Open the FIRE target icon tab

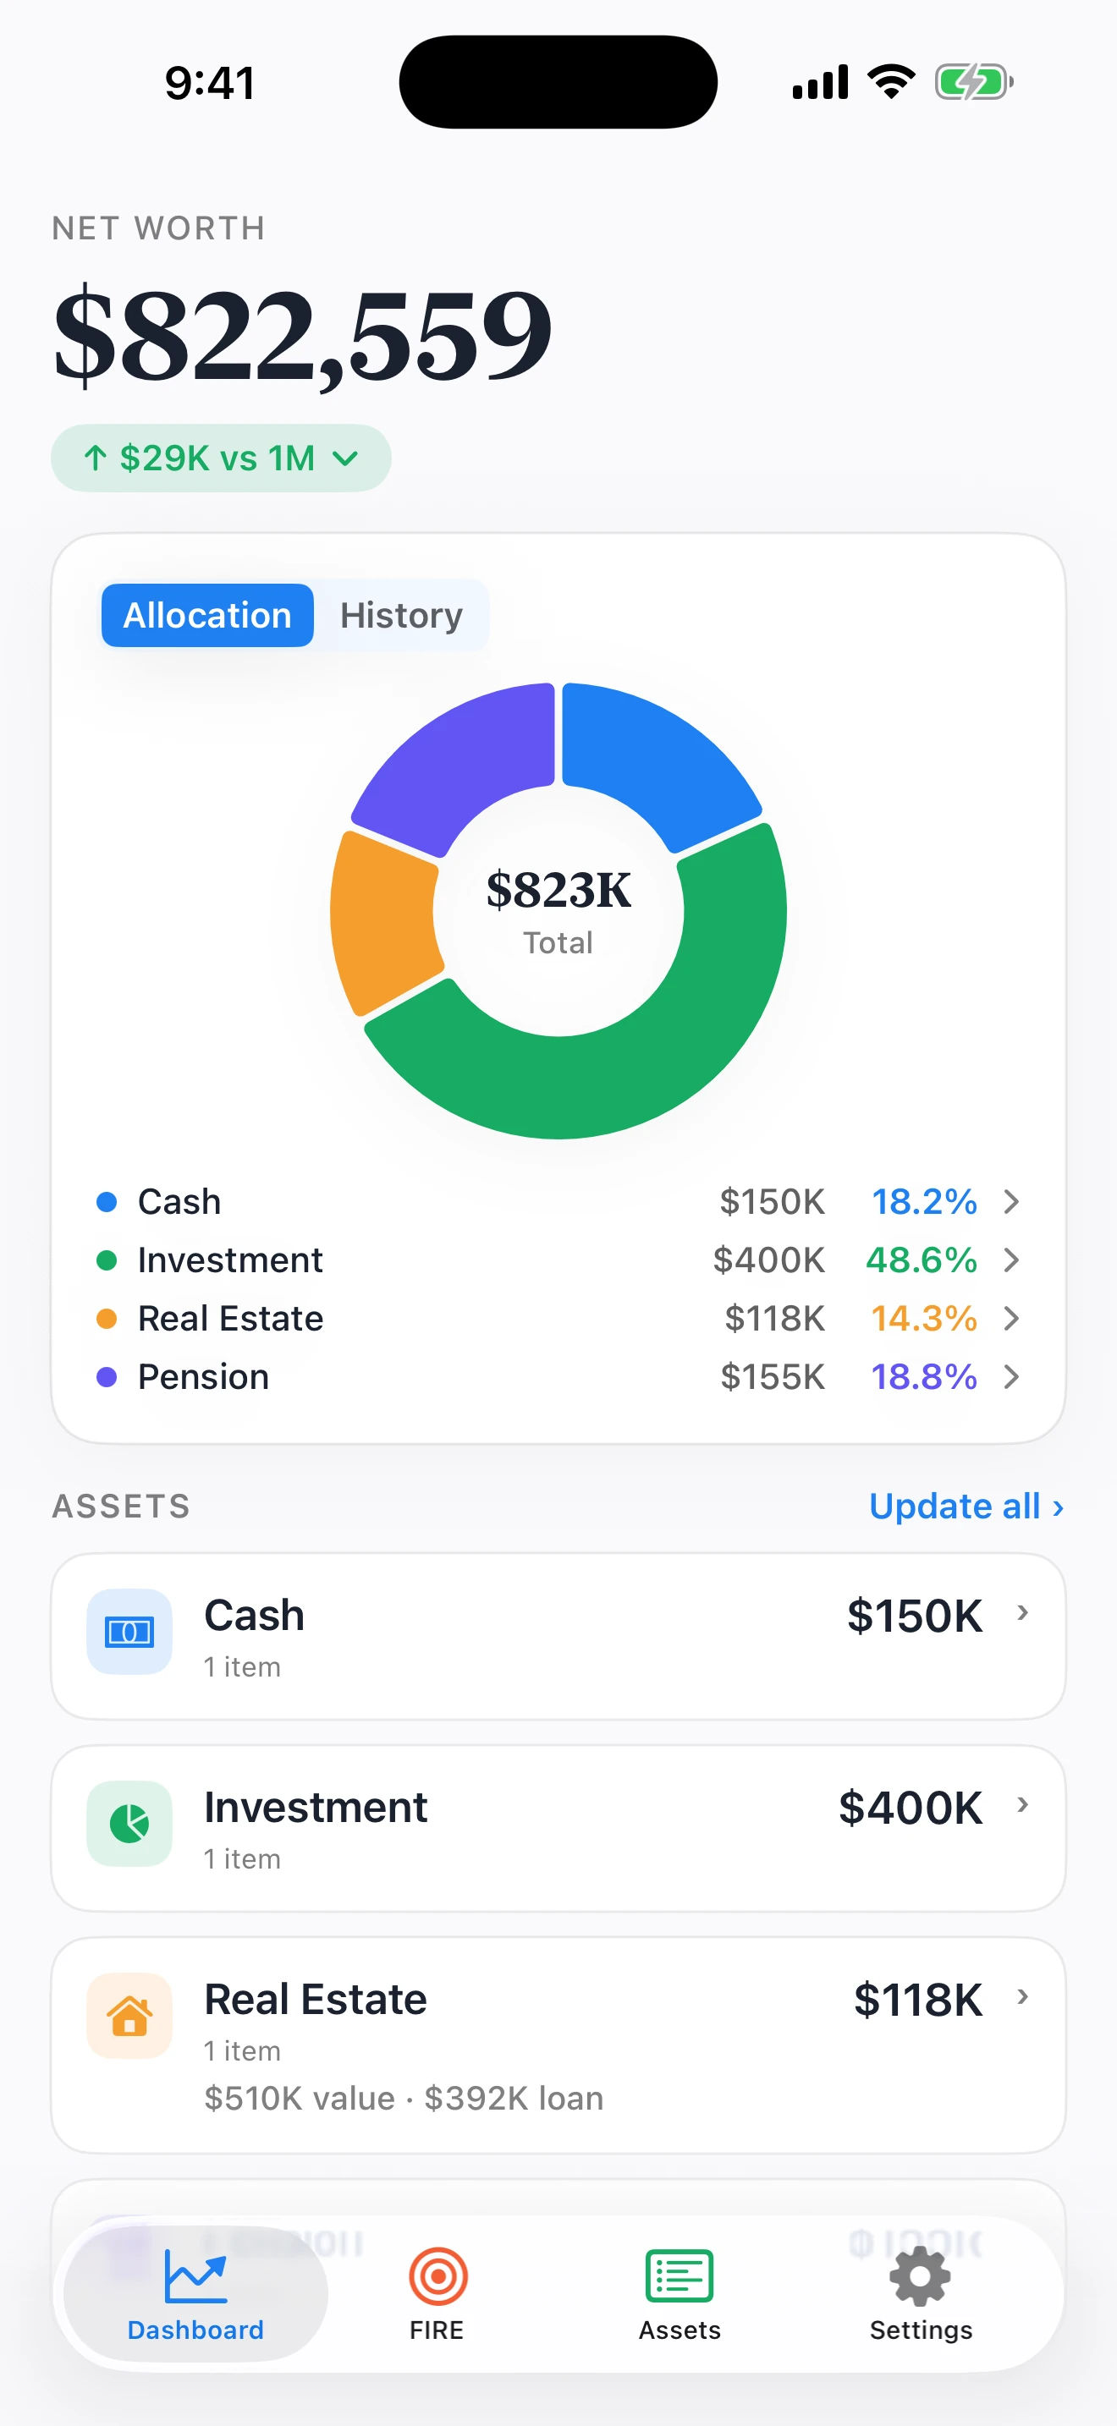point(438,2276)
